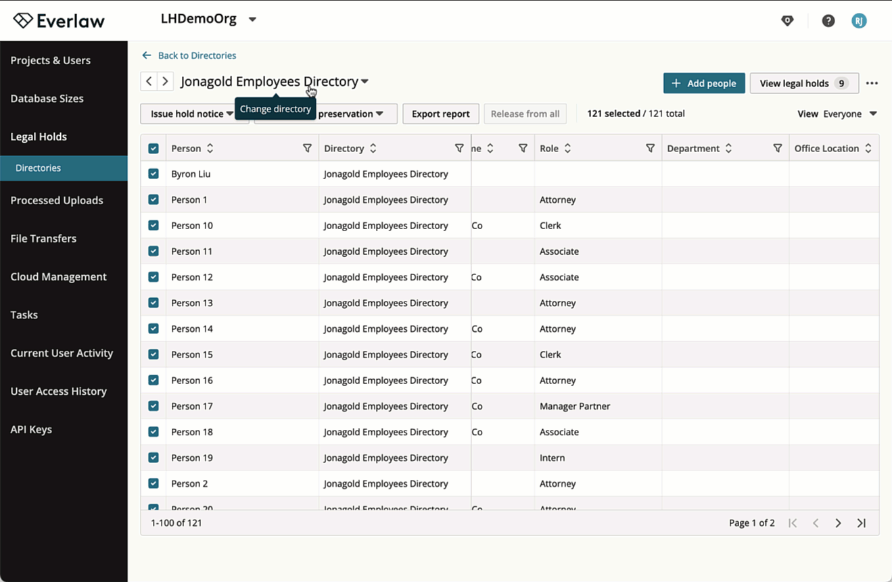The height and width of the screenshot is (582, 892).
Task: Jump to last page of results
Action: tap(861, 523)
